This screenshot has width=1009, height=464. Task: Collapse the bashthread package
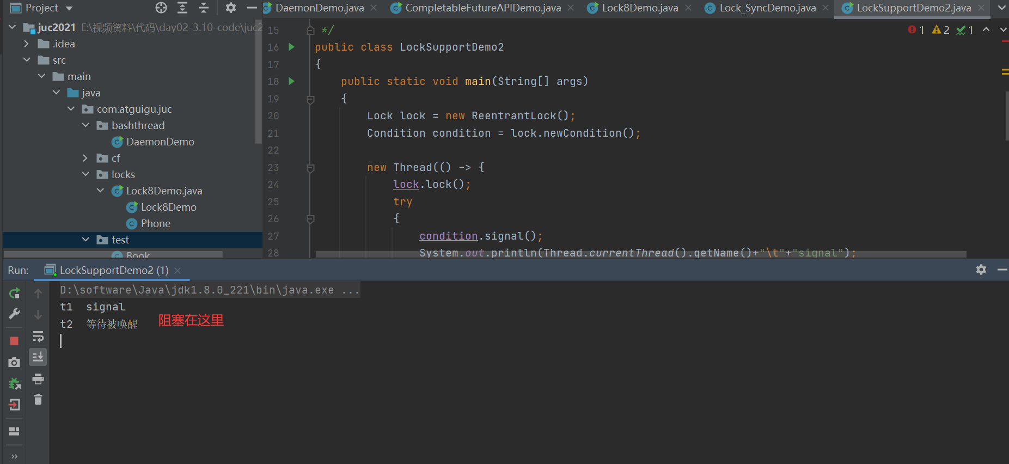pyautogui.click(x=85, y=125)
